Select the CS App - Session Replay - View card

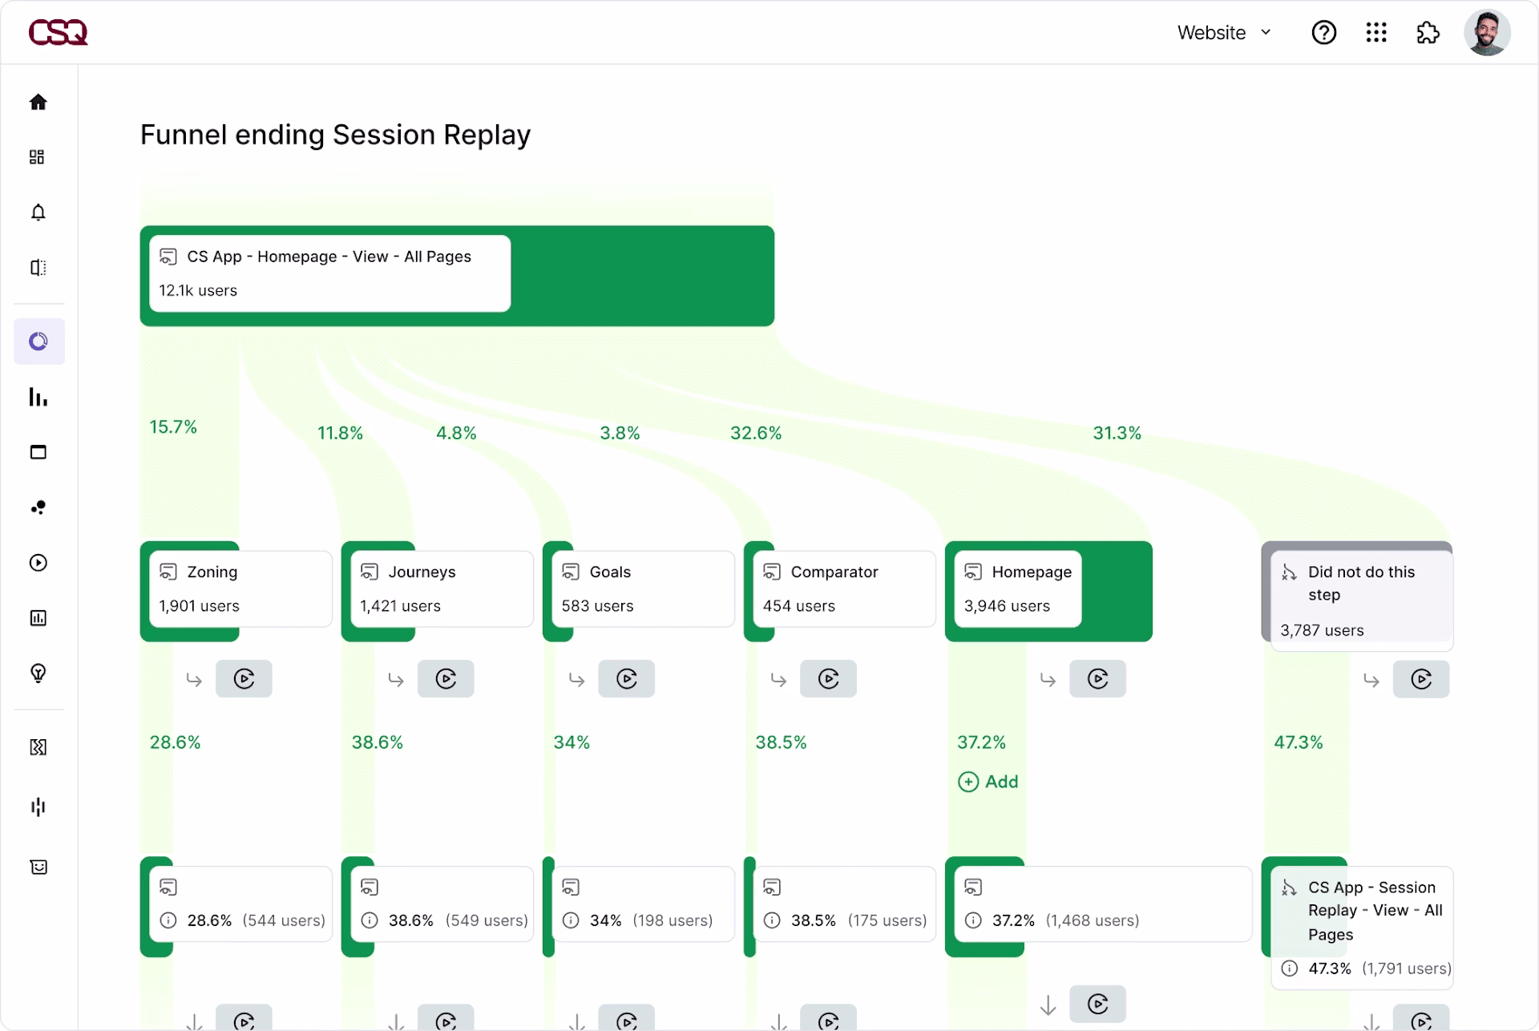click(x=1362, y=928)
